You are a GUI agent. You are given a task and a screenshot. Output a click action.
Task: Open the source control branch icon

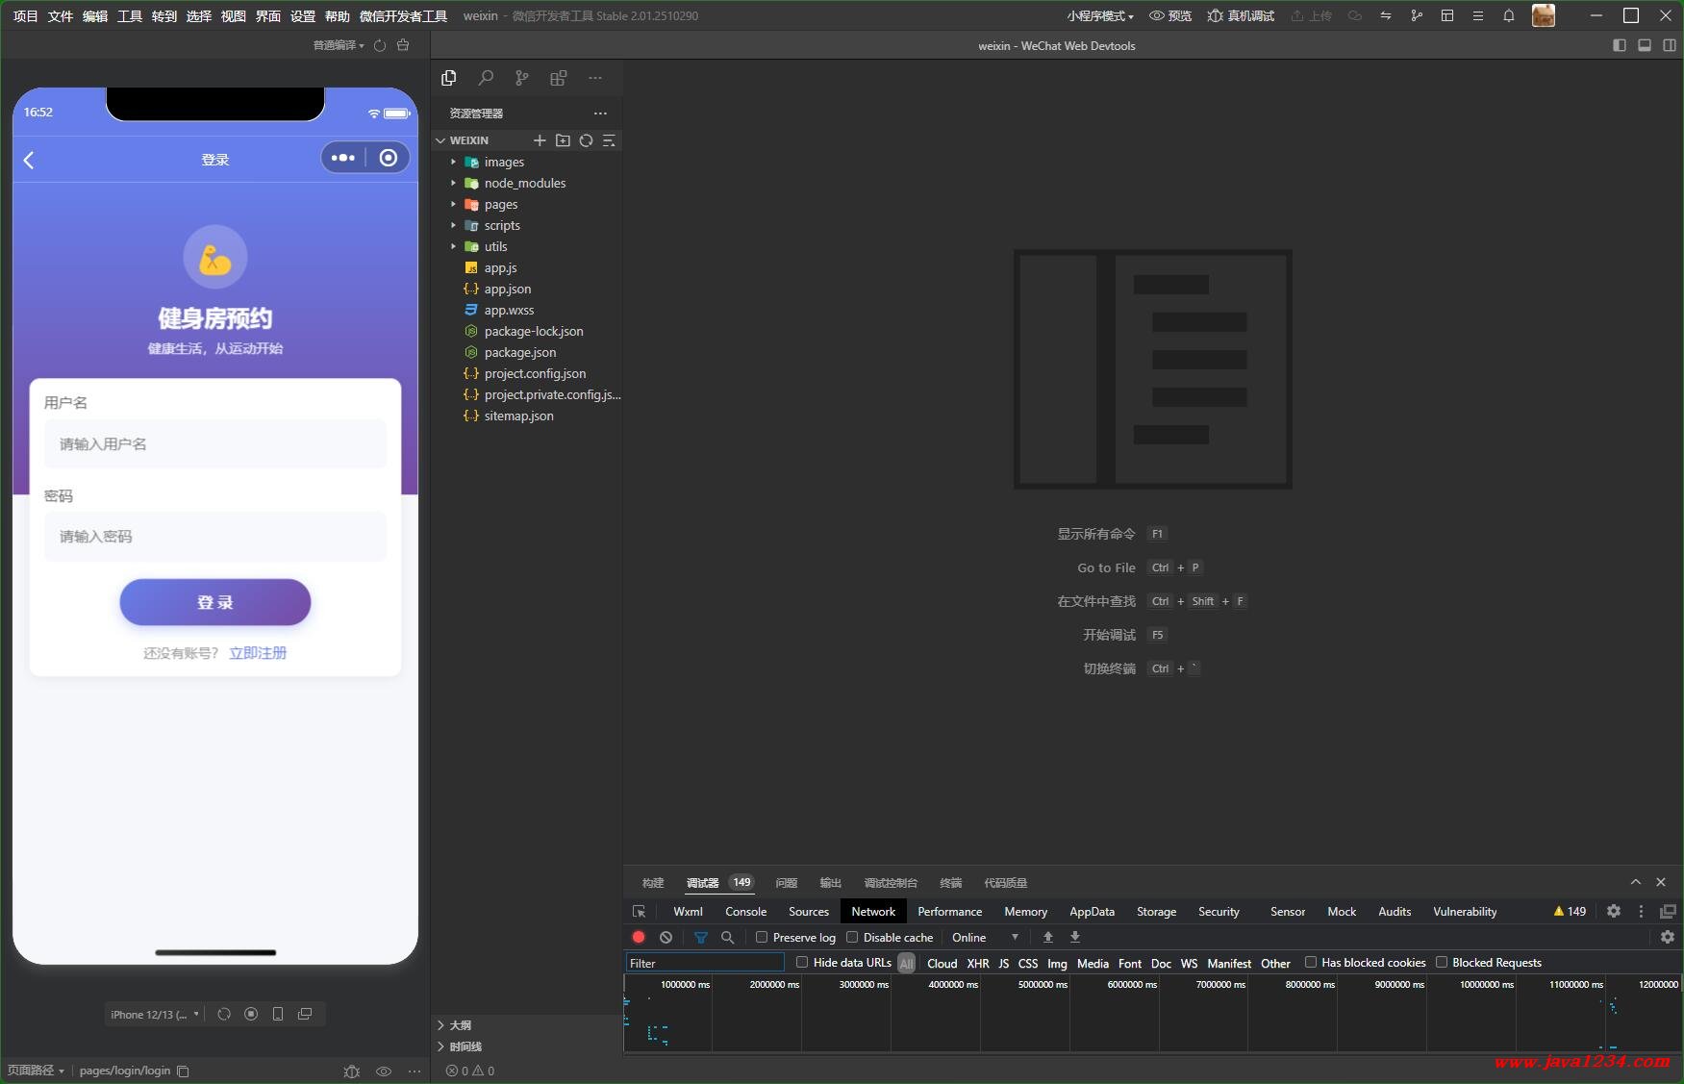click(521, 78)
